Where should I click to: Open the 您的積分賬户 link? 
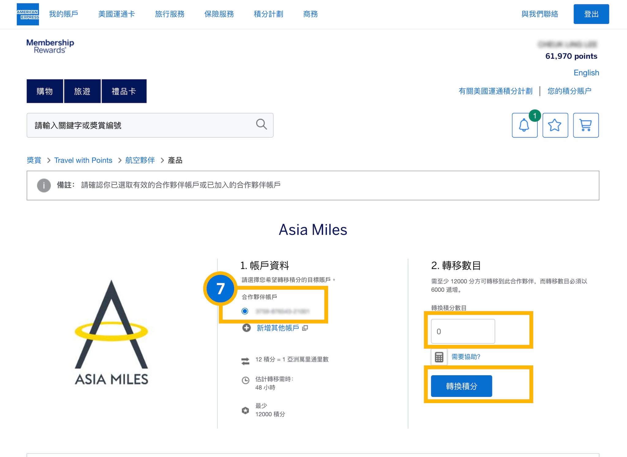(x=569, y=91)
